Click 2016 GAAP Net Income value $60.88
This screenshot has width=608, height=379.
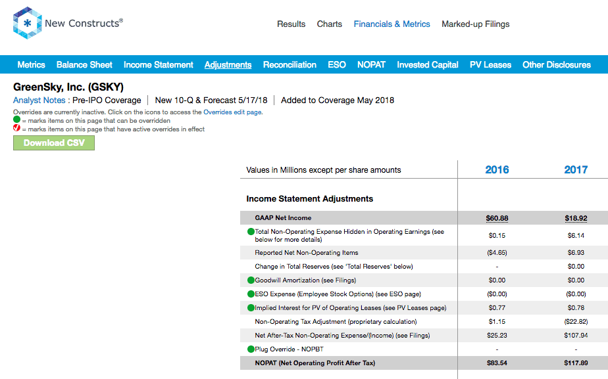497,218
